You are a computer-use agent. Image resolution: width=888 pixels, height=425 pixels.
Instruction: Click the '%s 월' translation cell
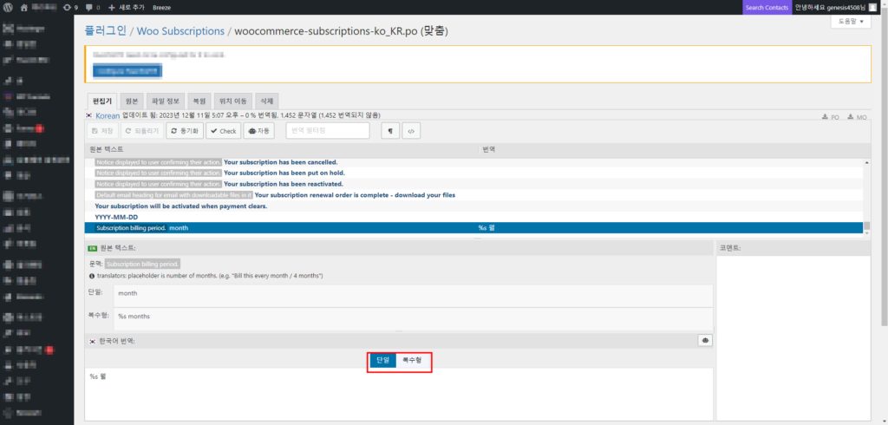point(487,228)
